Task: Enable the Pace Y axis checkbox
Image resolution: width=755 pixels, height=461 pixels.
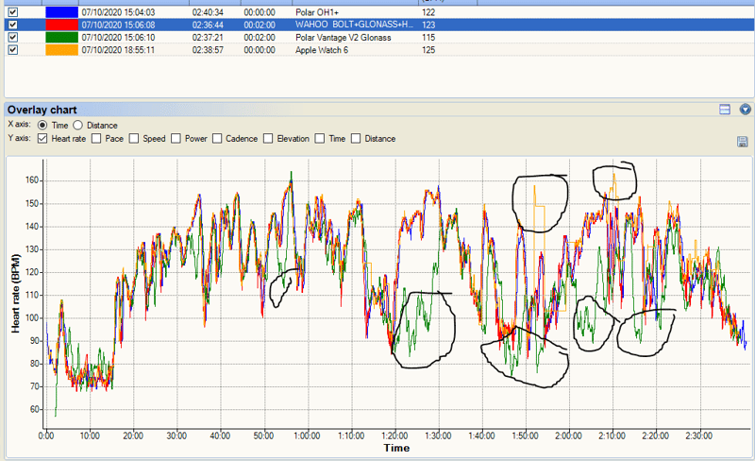Action: [x=96, y=139]
